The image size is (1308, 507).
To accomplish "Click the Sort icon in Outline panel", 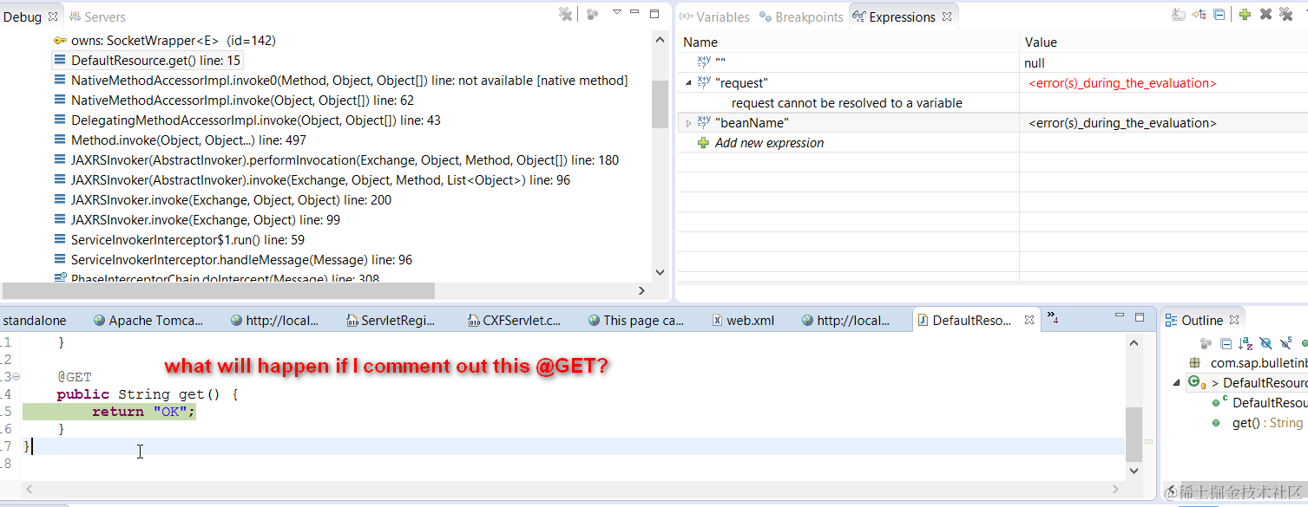I will point(1246,343).
